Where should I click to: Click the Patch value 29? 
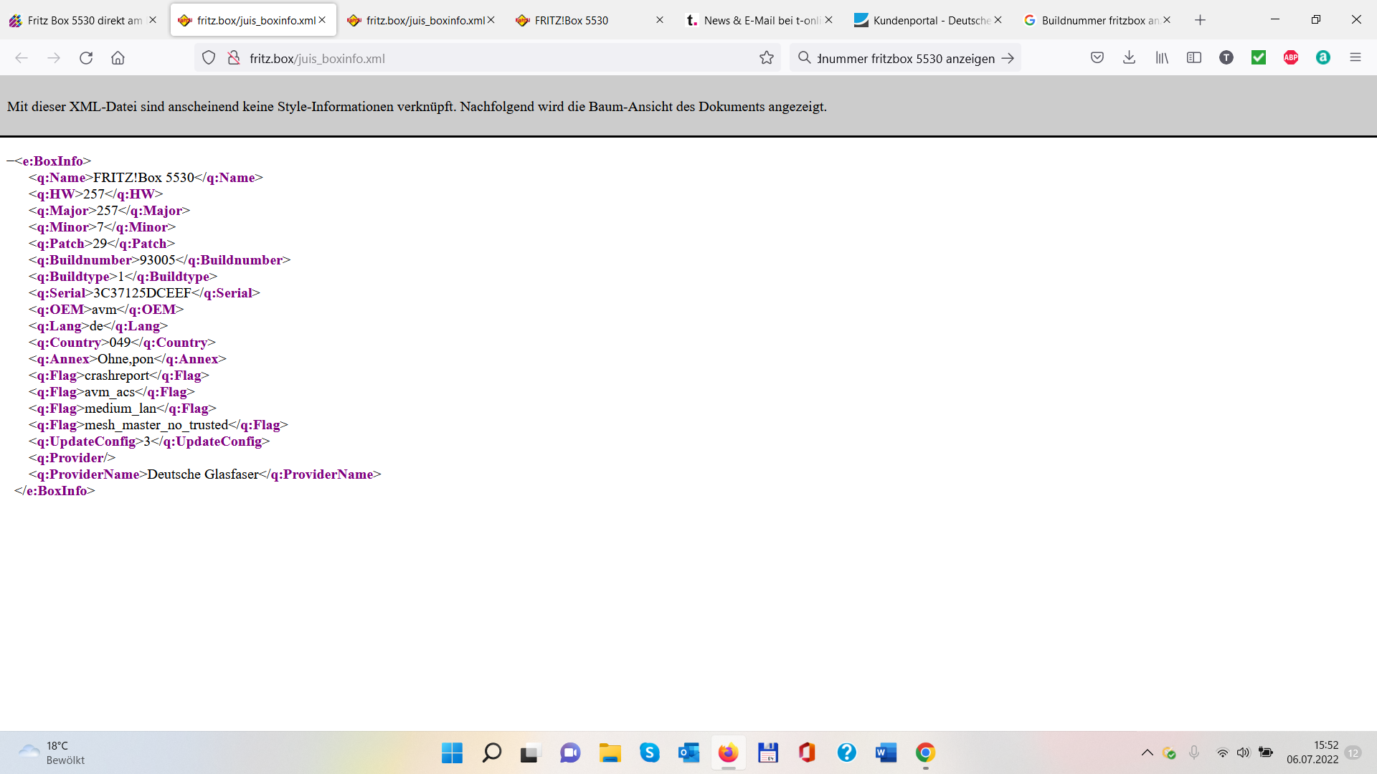(100, 244)
